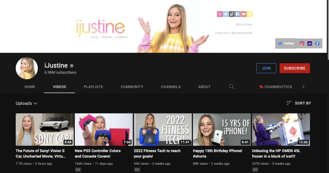Click the CC badge under Fitness Tech video
Image resolution: width=329 pixels, height=173 pixels.
coord(137,170)
